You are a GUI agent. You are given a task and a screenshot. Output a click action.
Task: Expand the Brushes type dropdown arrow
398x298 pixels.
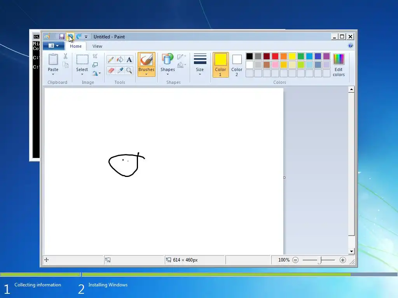pyautogui.click(x=146, y=74)
